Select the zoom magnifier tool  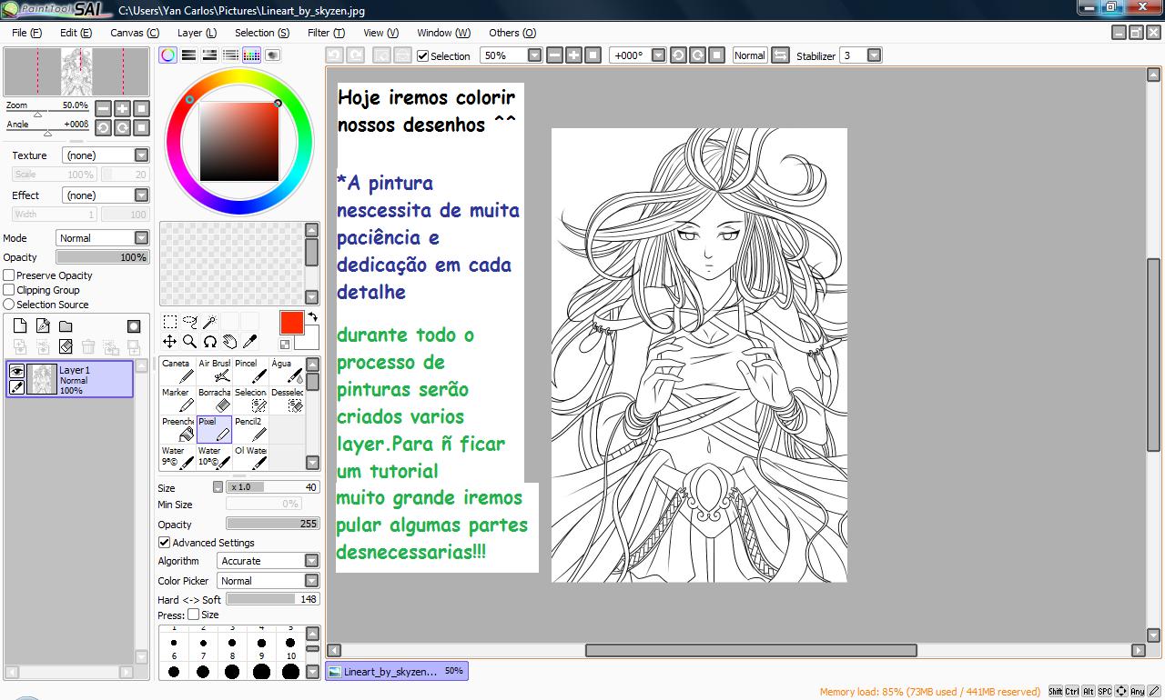tap(190, 342)
